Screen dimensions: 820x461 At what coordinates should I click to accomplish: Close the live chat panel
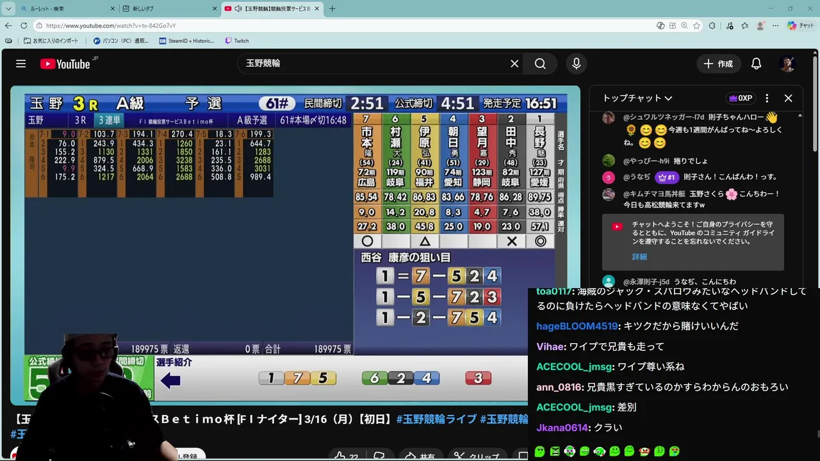(788, 98)
